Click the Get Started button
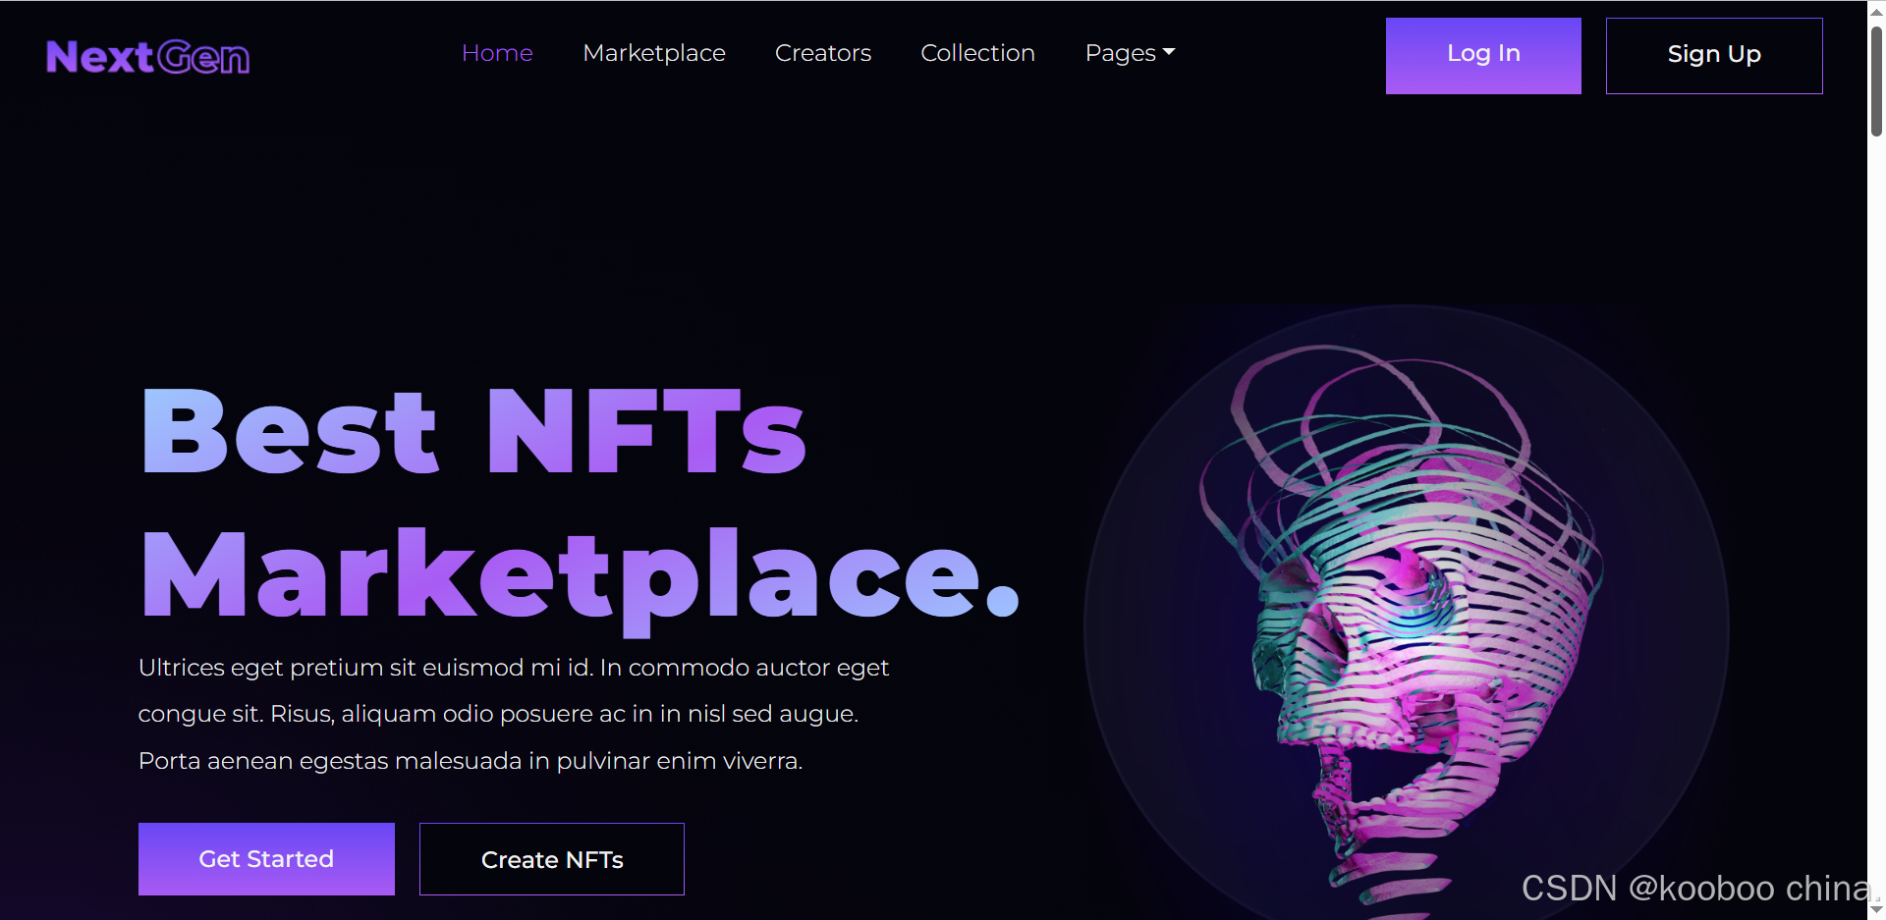Image resolution: width=1886 pixels, height=920 pixels. click(x=266, y=859)
